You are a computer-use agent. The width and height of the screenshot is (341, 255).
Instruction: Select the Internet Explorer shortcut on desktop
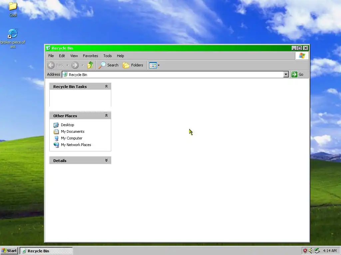click(13, 39)
